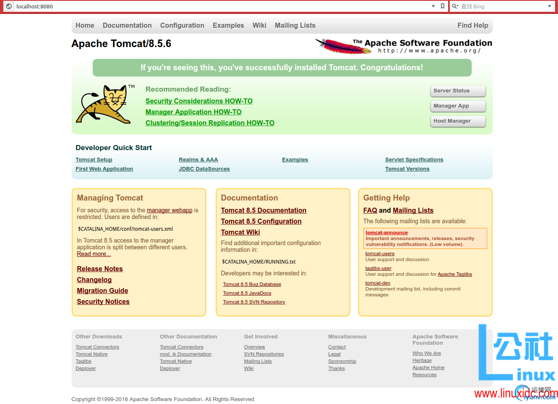The width and height of the screenshot is (558, 404).
Task: Open the Security Notices link
Action: coord(103,301)
